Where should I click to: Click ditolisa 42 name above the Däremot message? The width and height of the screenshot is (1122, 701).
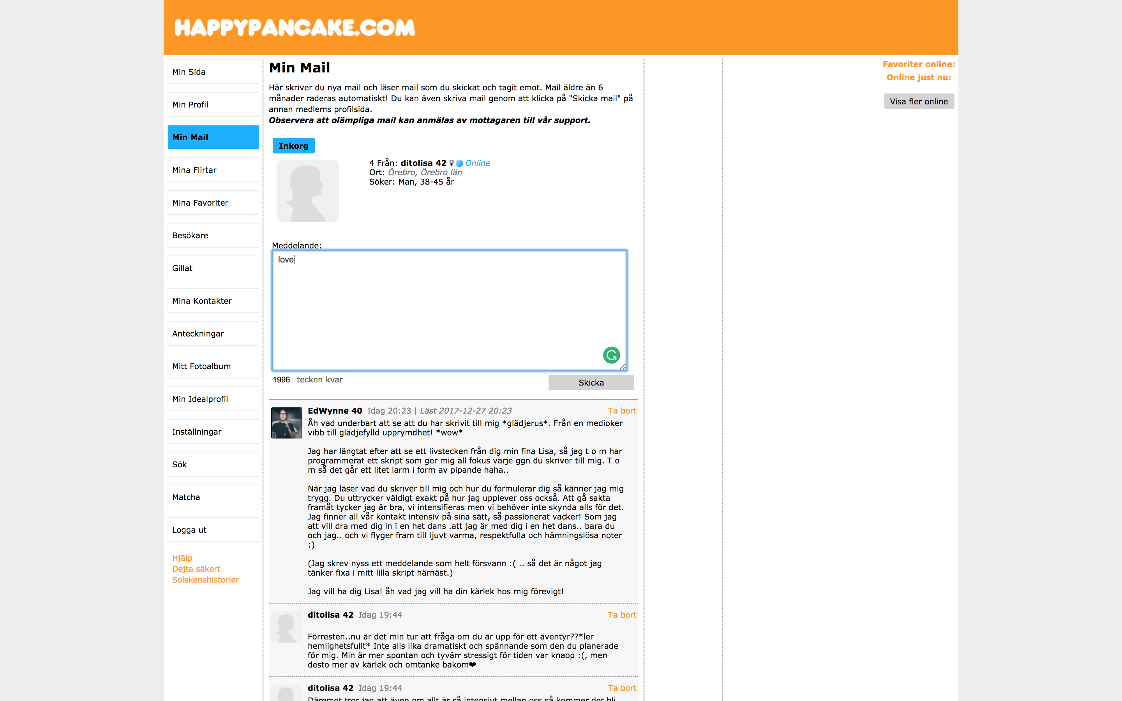pos(331,688)
